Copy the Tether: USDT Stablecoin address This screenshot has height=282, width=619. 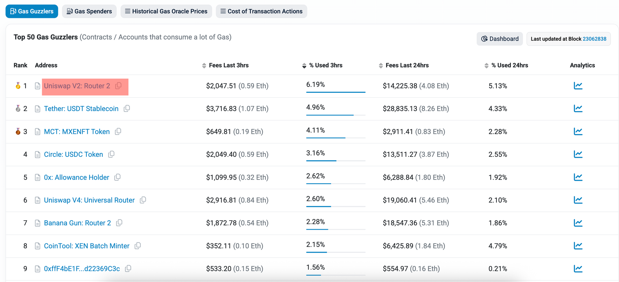(x=127, y=109)
